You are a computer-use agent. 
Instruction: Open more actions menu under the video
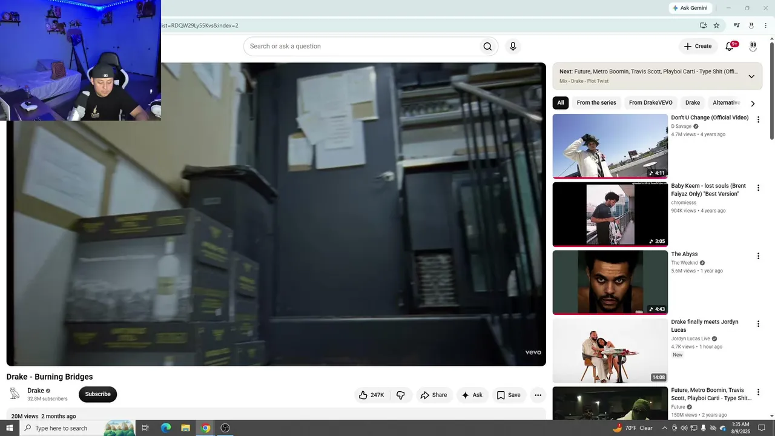click(x=538, y=395)
